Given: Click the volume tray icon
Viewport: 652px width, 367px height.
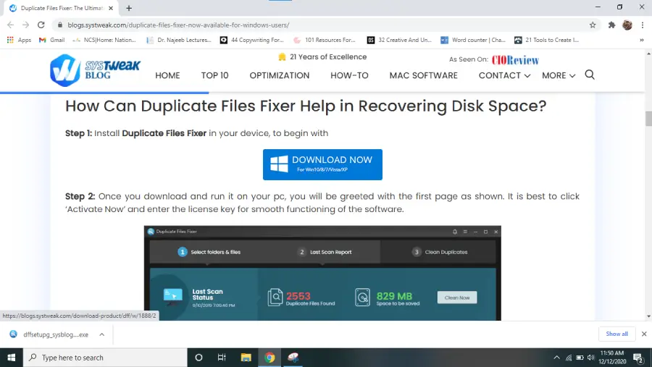Looking at the screenshot, I should pyautogui.click(x=591, y=358).
